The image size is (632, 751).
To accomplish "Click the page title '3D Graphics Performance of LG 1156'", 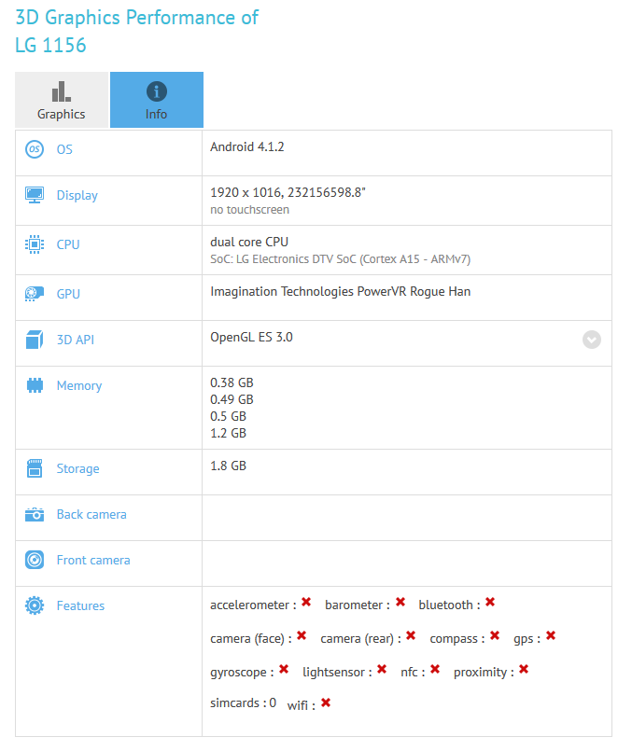I will click(136, 31).
